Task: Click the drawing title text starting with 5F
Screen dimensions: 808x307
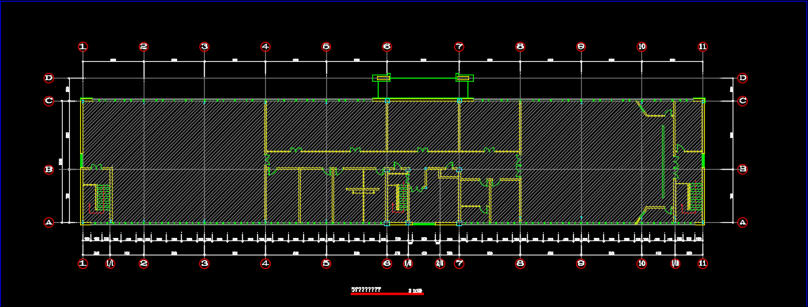Action: [x=366, y=290]
